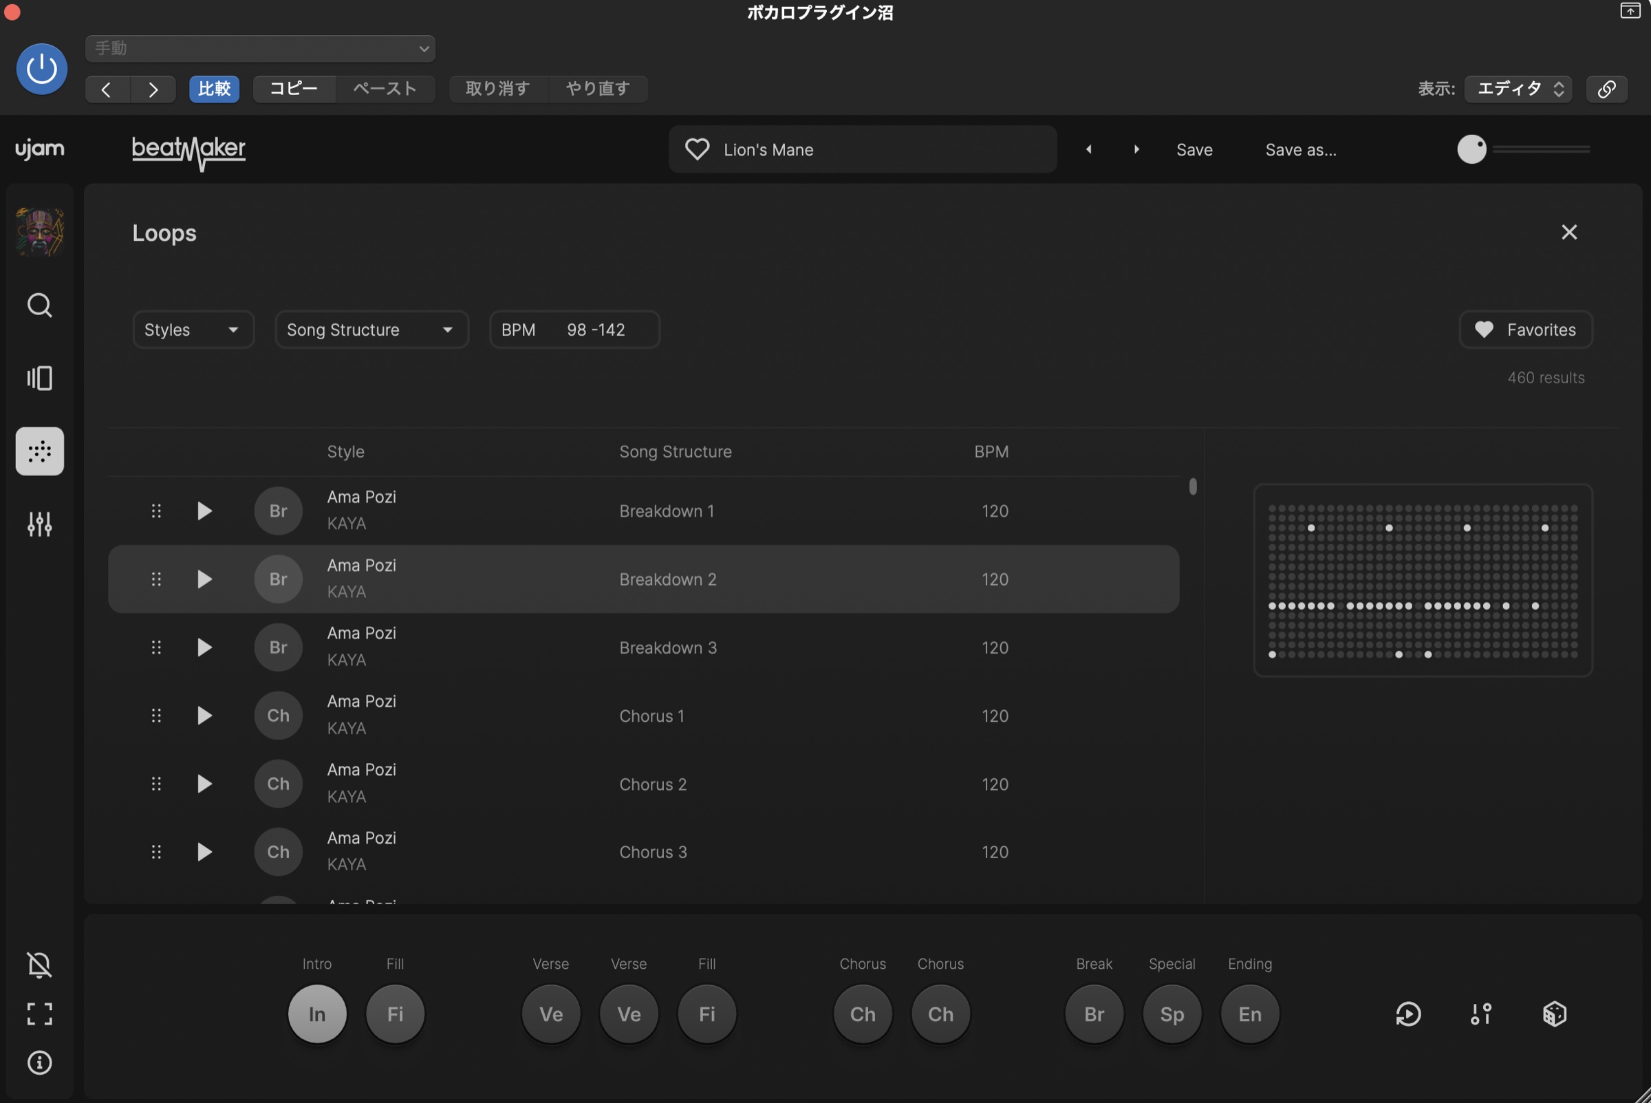Play the Breakdown 1 loop

(204, 511)
